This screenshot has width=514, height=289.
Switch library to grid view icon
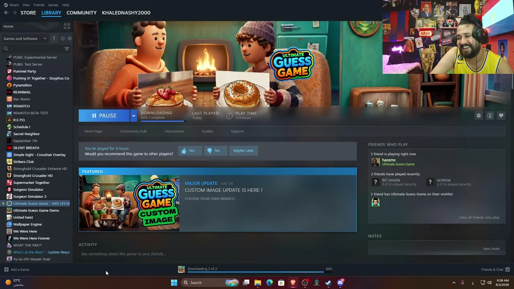pos(67,26)
